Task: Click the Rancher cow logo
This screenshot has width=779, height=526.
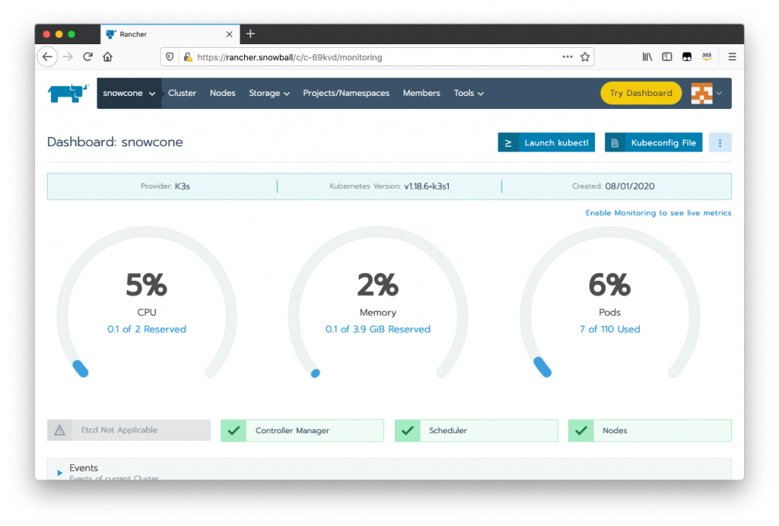Action: (x=68, y=93)
